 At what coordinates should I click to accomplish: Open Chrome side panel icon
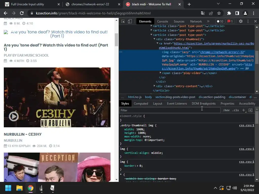click(x=237, y=13)
